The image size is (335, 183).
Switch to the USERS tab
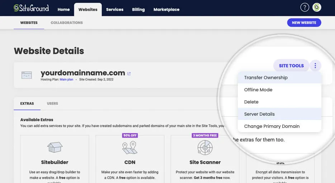point(52,103)
